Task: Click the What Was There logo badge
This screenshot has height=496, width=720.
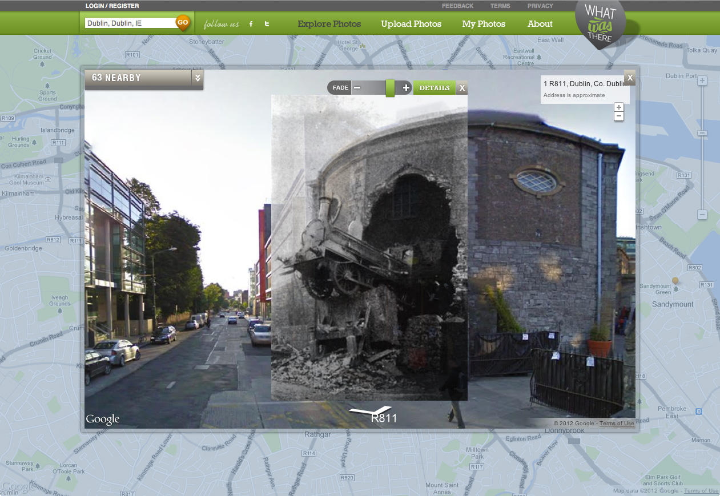Action: 600,25
